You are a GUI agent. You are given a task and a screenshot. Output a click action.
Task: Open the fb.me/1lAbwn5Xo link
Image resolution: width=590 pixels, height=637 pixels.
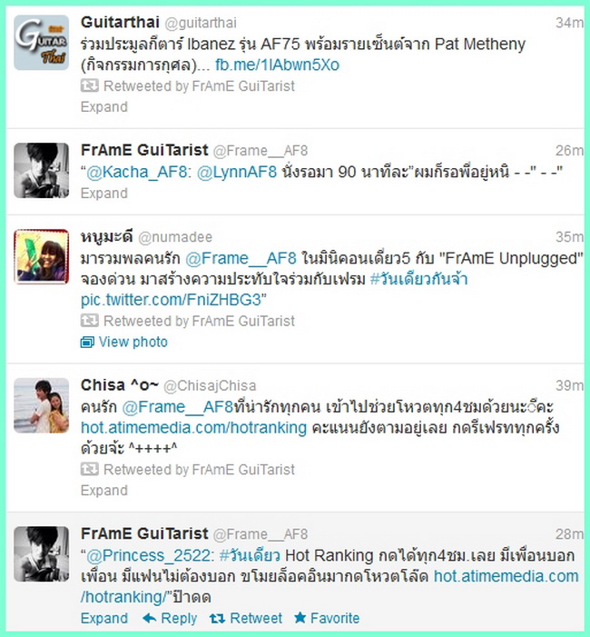point(277,65)
